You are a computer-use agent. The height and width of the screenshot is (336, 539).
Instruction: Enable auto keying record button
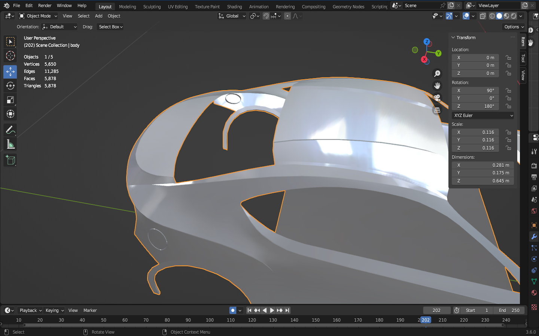233,310
